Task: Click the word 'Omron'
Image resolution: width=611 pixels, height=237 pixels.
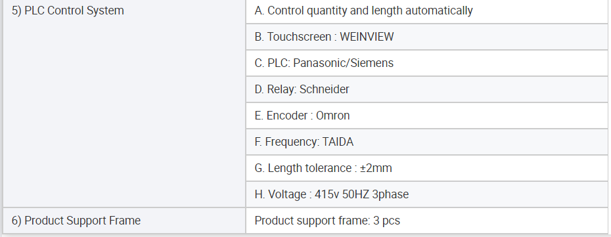Action: pyautogui.click(x=333, y=116)
